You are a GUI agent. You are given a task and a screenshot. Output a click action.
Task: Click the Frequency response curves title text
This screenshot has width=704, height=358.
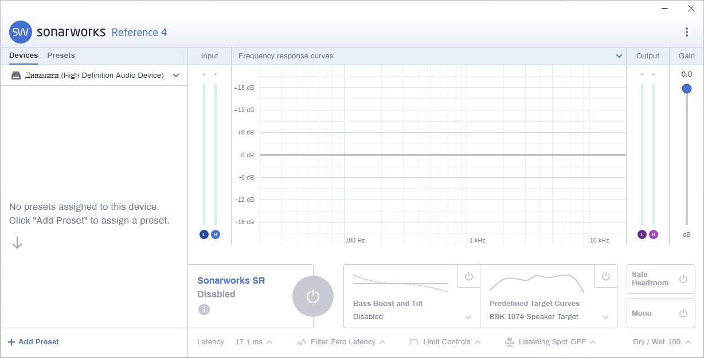click(x=285, y=56)
